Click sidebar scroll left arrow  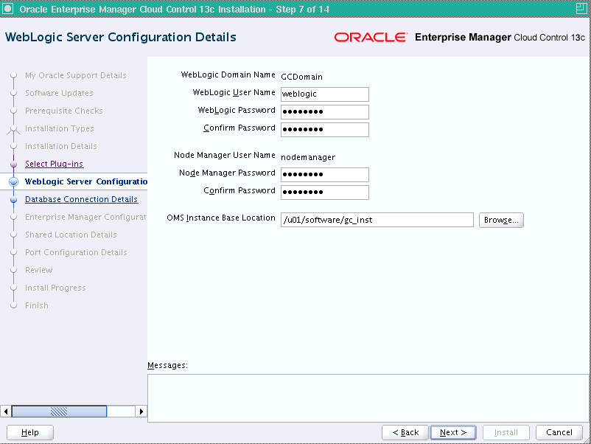click(6, 412)
